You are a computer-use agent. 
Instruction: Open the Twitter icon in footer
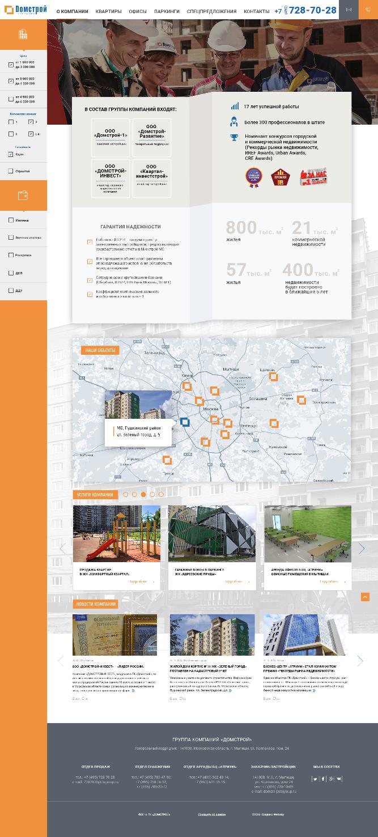pos(315,779)
